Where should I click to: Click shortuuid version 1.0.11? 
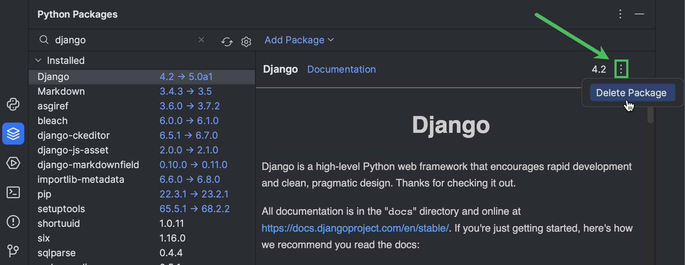pos(172,224)
